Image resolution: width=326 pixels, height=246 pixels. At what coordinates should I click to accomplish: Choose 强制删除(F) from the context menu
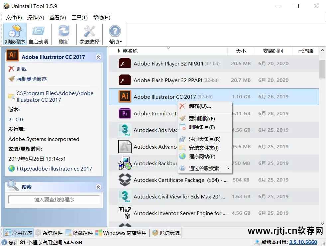(205, 119)
